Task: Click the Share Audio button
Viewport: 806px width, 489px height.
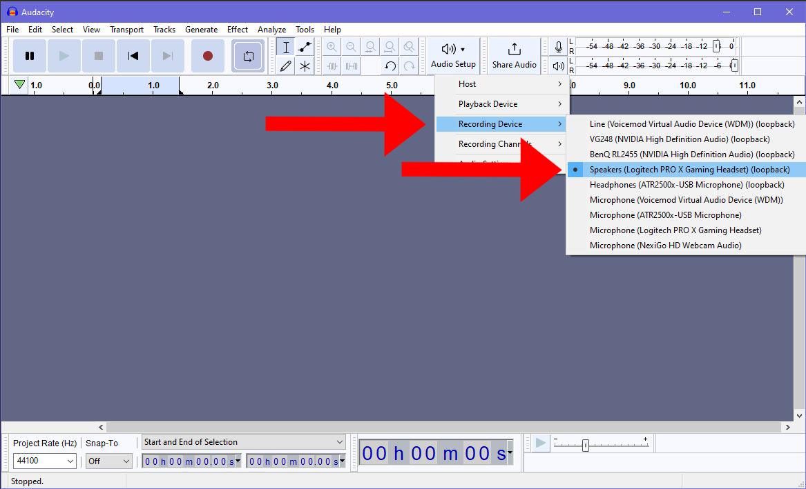Action: click(x=514, y=56)
